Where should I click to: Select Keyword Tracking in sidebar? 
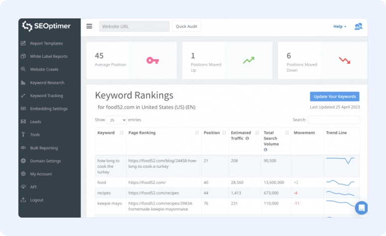(x=47, y=96)
